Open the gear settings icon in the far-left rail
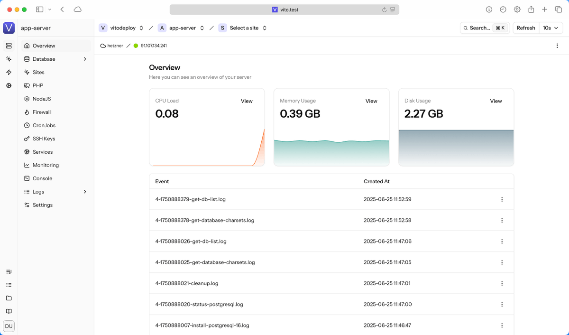The width and height of the screenshot is (569, 335). point(9,86)
